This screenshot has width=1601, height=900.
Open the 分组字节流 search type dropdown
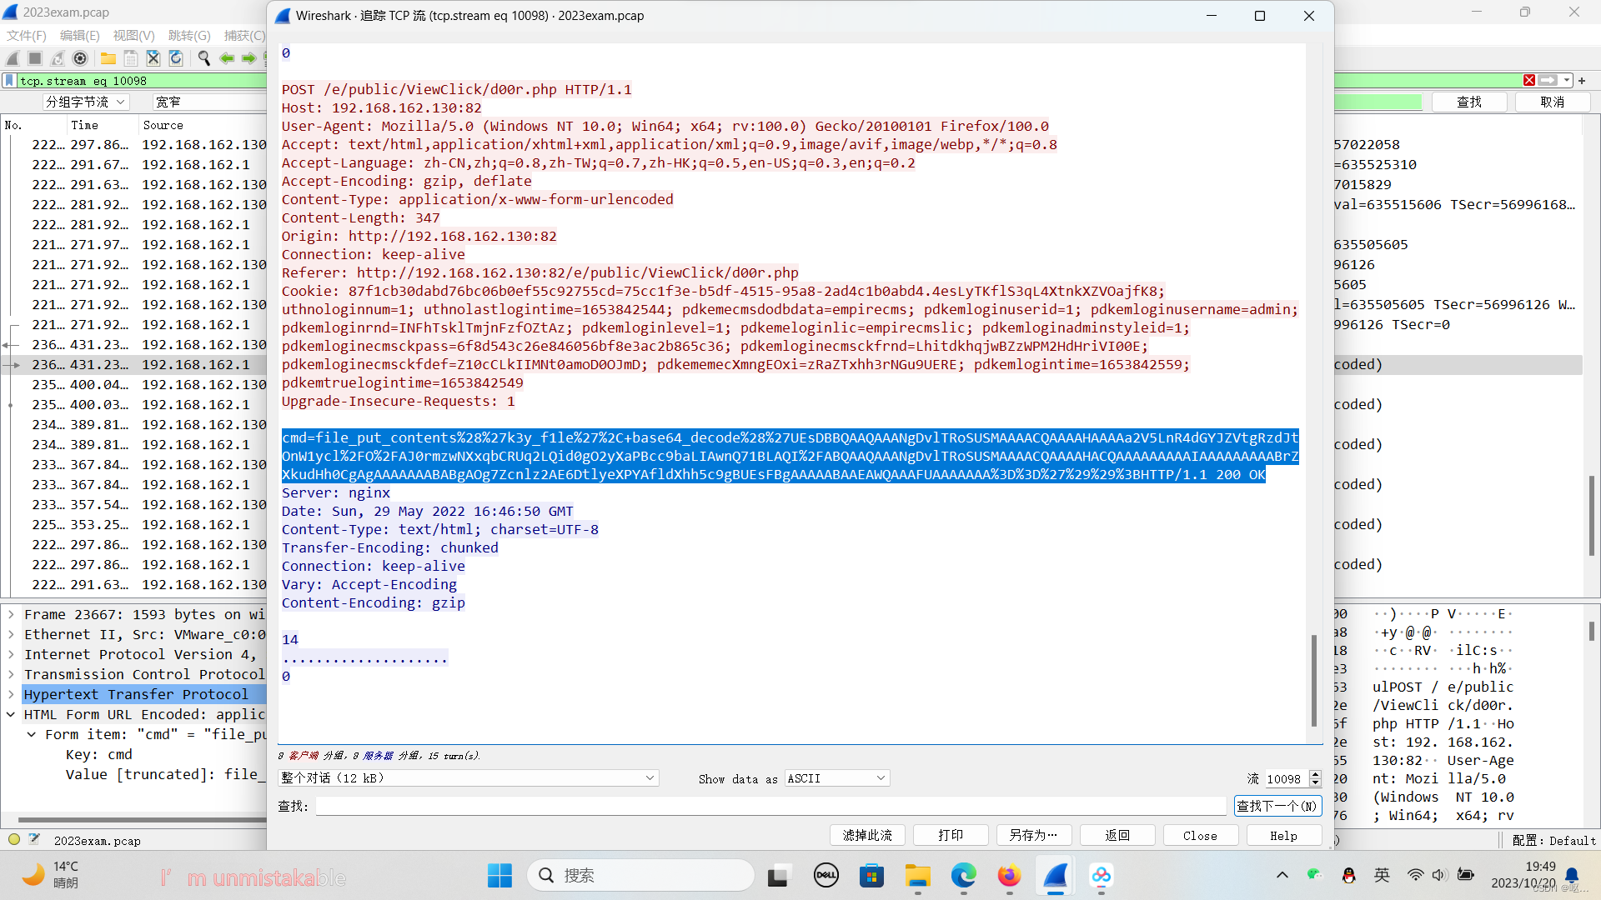86,102
